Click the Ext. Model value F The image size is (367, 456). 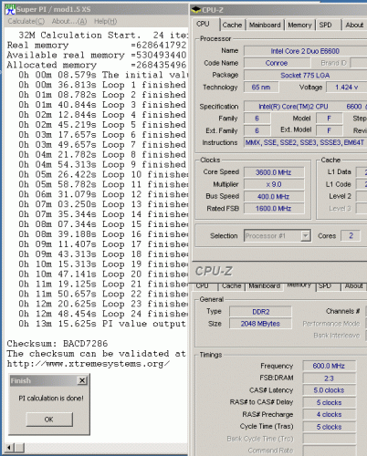pyautogui.click(x=329, y=130)
